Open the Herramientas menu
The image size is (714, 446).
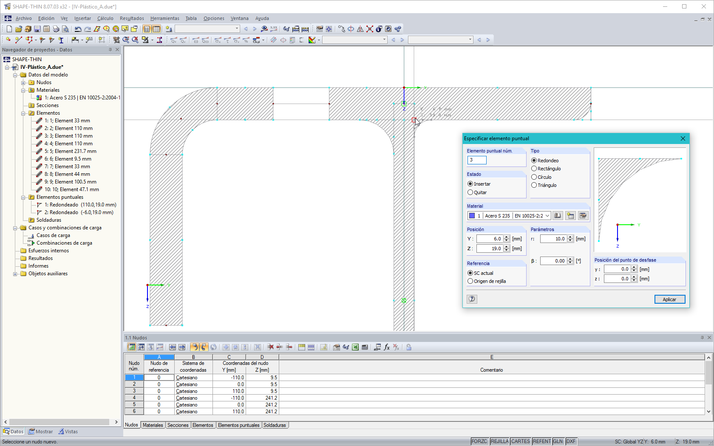[165, 18]
